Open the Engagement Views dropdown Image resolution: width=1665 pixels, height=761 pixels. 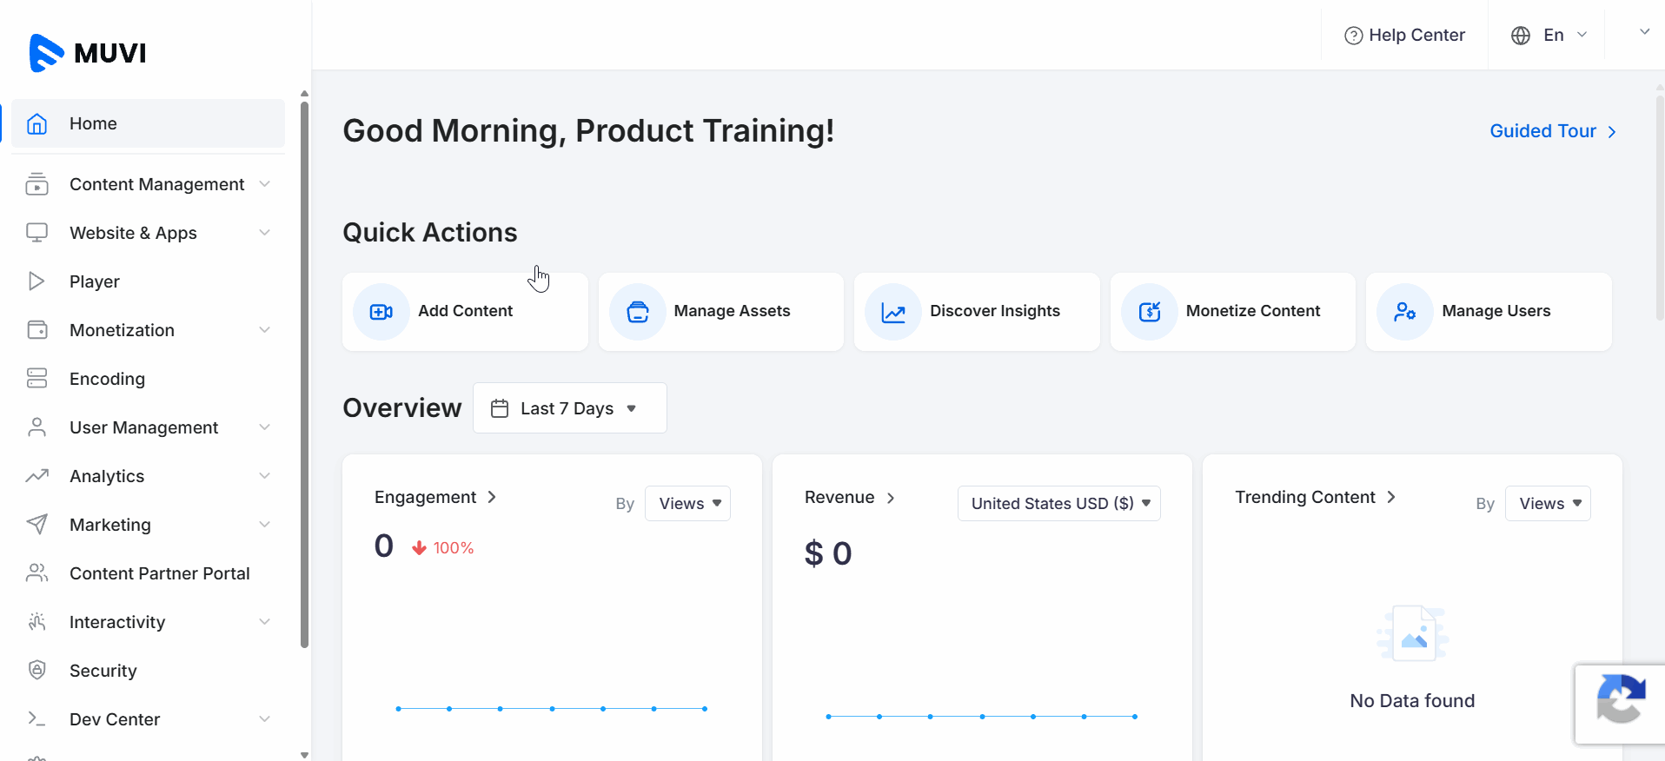[x=687, y=504]
